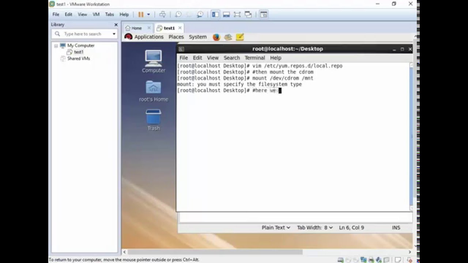This screenshot has height=263, width=468.
Task: Click the INS insert mode indicator
Action: 396,228
